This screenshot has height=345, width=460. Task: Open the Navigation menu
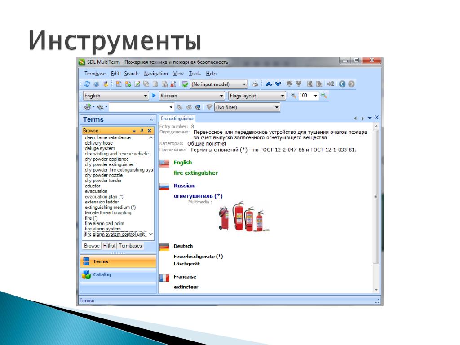[x=156, y=73]
